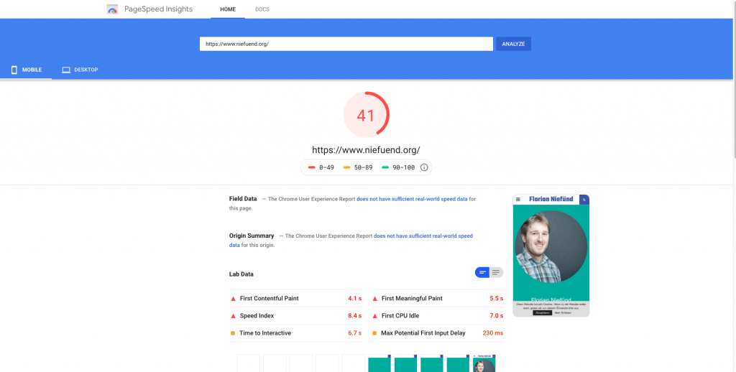Viewport: 736px width, 372px height.
Task: Click Time to Interactive metric label
Action: tap(265, 333)
